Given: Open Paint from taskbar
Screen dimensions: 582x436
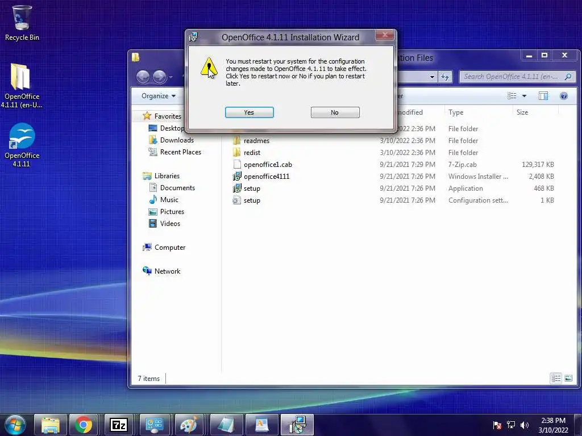Looking at the screenshot, I should coord(189,425).
